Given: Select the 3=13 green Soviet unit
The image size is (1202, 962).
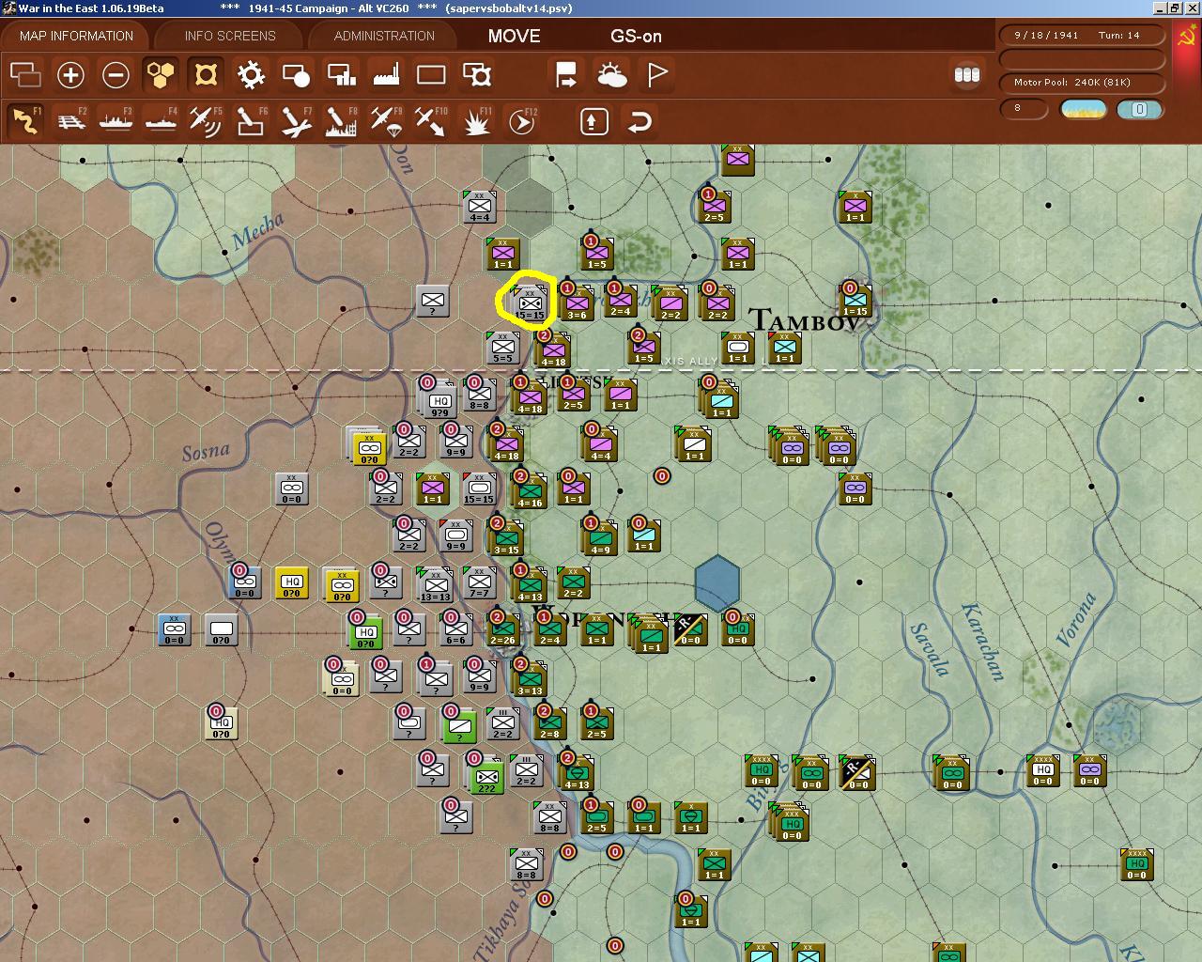Looking at the screenshot, I should [x=530, y=678].
